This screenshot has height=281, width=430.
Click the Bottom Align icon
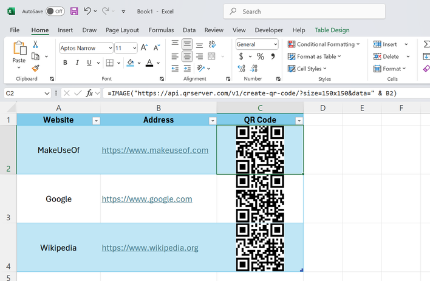tap(199, 44)
